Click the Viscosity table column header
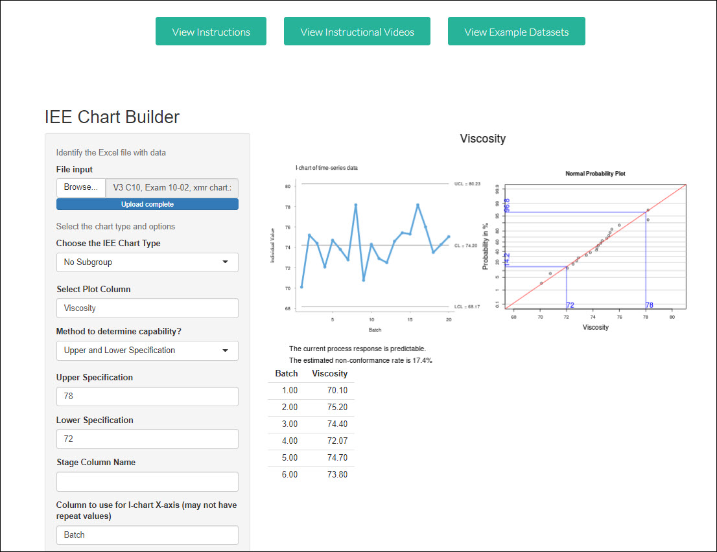The height and width of the screenshot is (552, 717). point(329,374)
